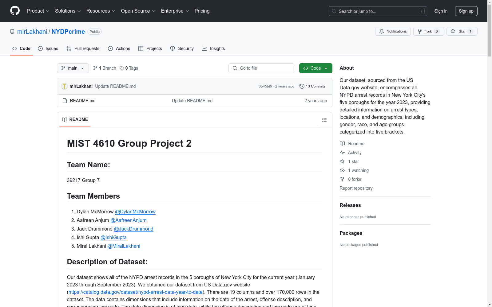Open the Pricing page
492x307 pixels.
coord(202,11)
